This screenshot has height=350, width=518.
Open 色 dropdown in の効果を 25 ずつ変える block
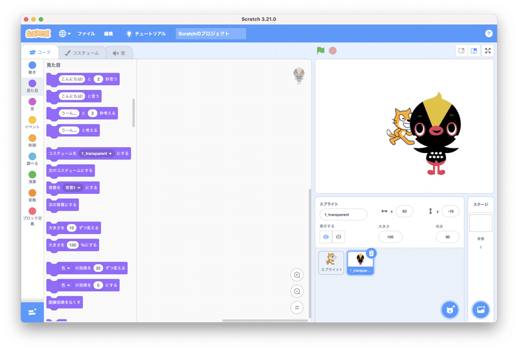pyautogui.click(x=66, y=268)
